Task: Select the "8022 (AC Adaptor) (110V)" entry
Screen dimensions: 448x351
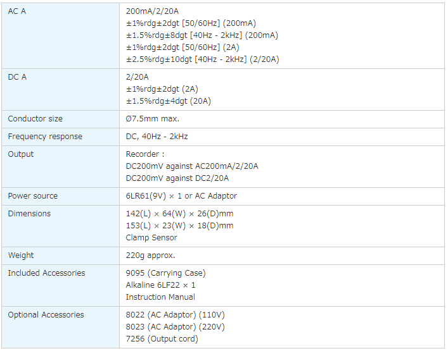Action: click(176, 315)
